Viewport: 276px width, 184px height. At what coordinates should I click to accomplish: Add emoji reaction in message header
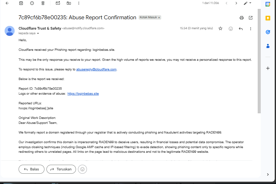(x=231, y=29)
